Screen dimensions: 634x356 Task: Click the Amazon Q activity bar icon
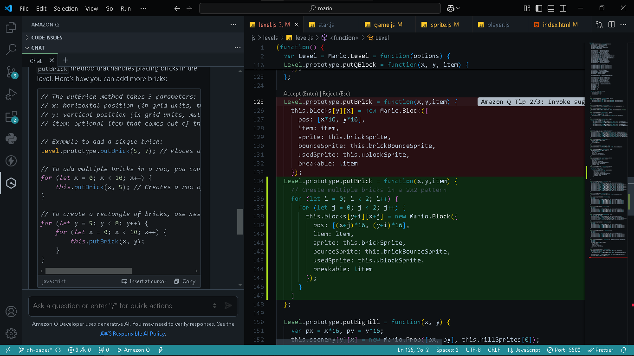coord(11,184)
